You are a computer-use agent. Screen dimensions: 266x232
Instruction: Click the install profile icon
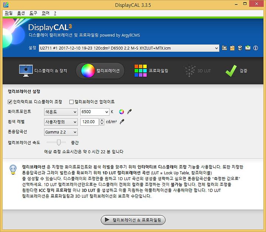pos(248,48)
